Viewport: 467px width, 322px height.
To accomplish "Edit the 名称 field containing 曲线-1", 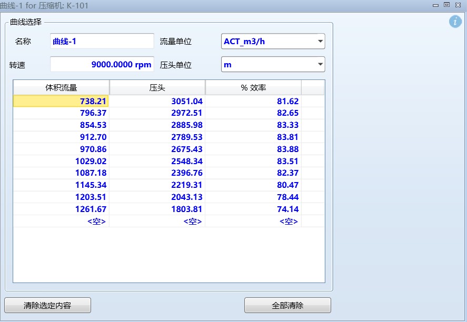I will pyautogui.click(x=102, y=41).
